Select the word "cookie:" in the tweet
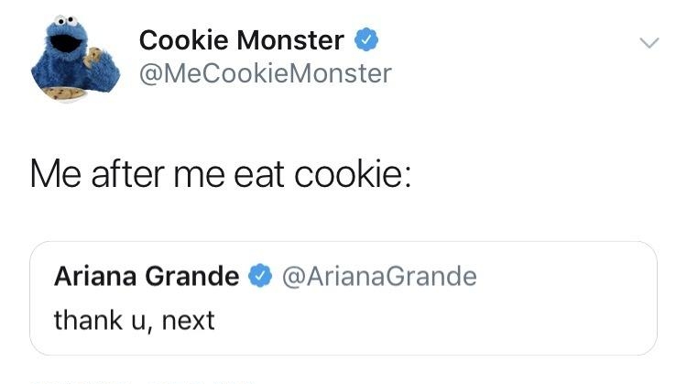 point(352,173)
